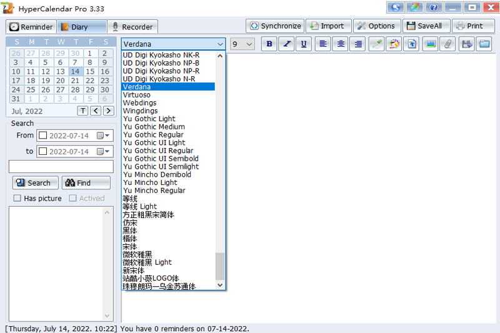Image resolution: width=500 pixels, height=333 pixels.
Task: Pick Yu Mincho Demibold font
Action: tap(168, 174)
